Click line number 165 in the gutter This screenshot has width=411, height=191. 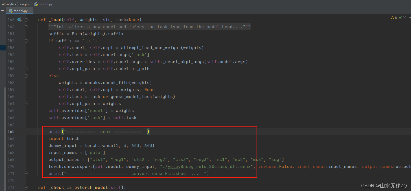(x=11, y=131)
